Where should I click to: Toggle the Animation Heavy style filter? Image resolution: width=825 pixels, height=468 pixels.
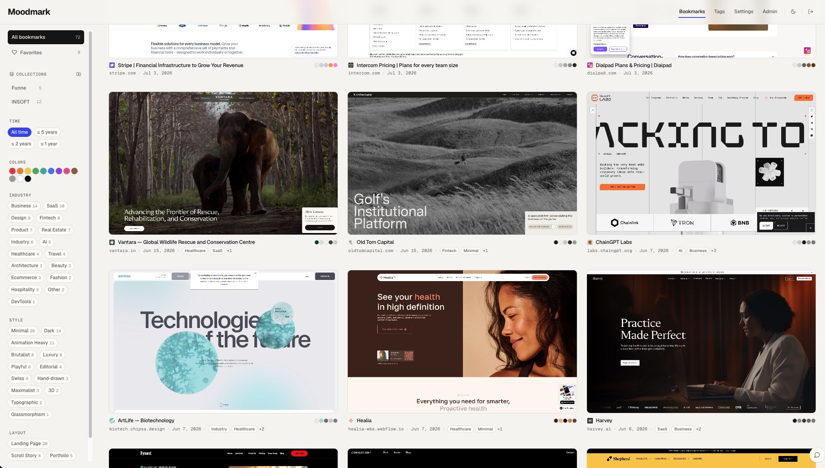(x=33, y=343)
